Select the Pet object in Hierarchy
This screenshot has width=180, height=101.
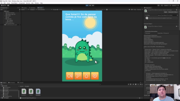pos(8,17)
